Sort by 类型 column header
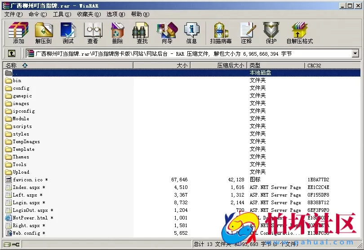 276,66
